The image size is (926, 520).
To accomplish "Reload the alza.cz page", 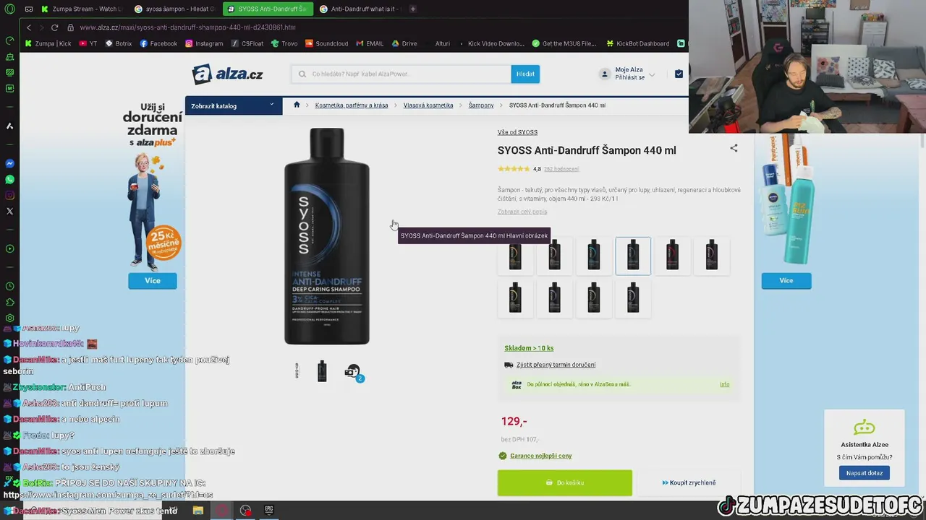I will tap(54, 27).
